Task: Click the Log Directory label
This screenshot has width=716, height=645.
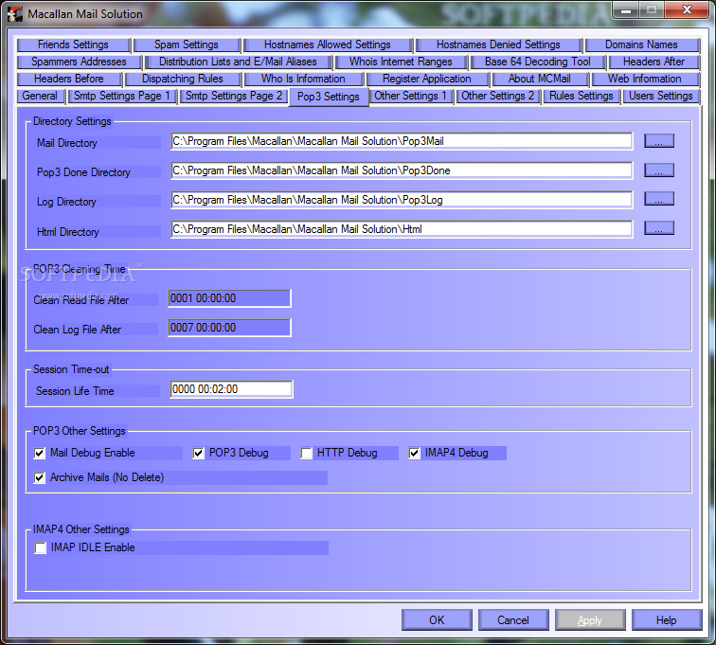Action: (66, 202)
